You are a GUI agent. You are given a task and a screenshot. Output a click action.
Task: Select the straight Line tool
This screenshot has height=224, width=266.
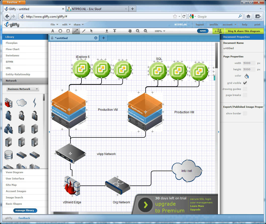(84, 31)
